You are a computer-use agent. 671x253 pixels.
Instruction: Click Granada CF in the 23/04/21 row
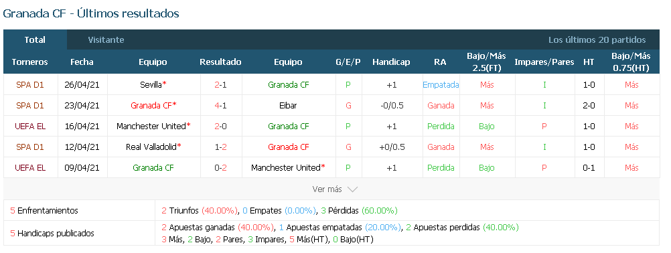tap(151, 105)
